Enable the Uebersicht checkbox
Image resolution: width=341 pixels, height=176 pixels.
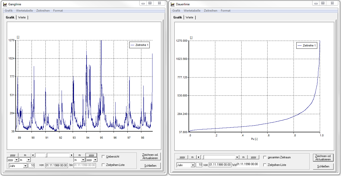(103, 157)
